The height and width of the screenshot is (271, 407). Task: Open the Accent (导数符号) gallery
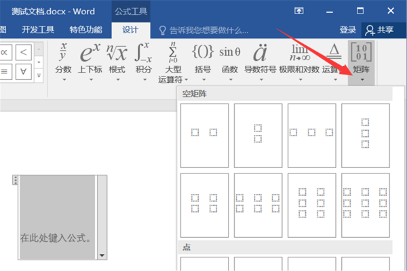pos(260,61)
